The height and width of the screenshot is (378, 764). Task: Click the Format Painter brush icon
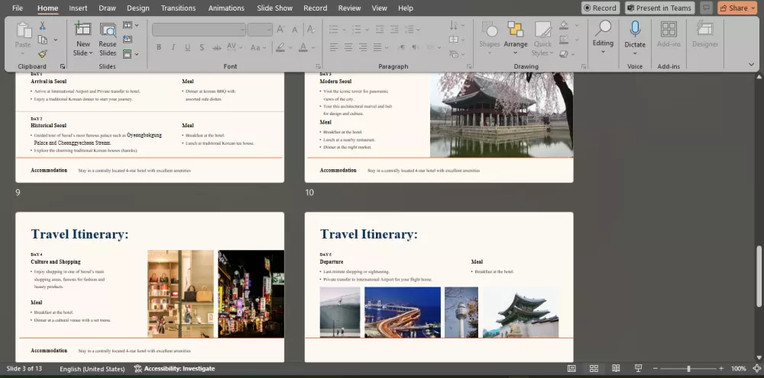pyautogui.click(x=43, y=54)
